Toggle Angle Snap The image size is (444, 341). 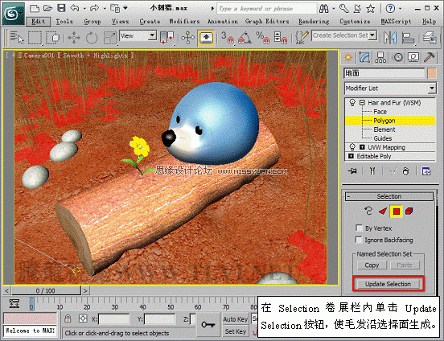click(x=245, y=37)
